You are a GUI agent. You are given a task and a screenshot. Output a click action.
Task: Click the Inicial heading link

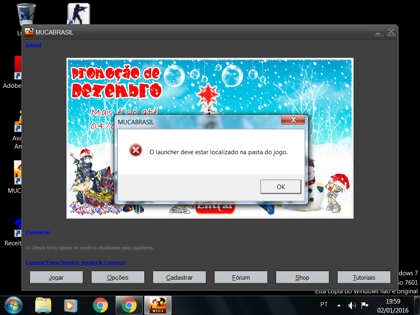[x=33, y=46]
